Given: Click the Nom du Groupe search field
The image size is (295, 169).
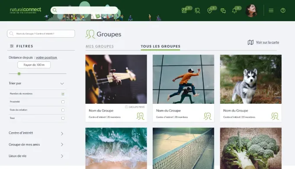Looking at the screenshot, I should click(x=41, y=34).
